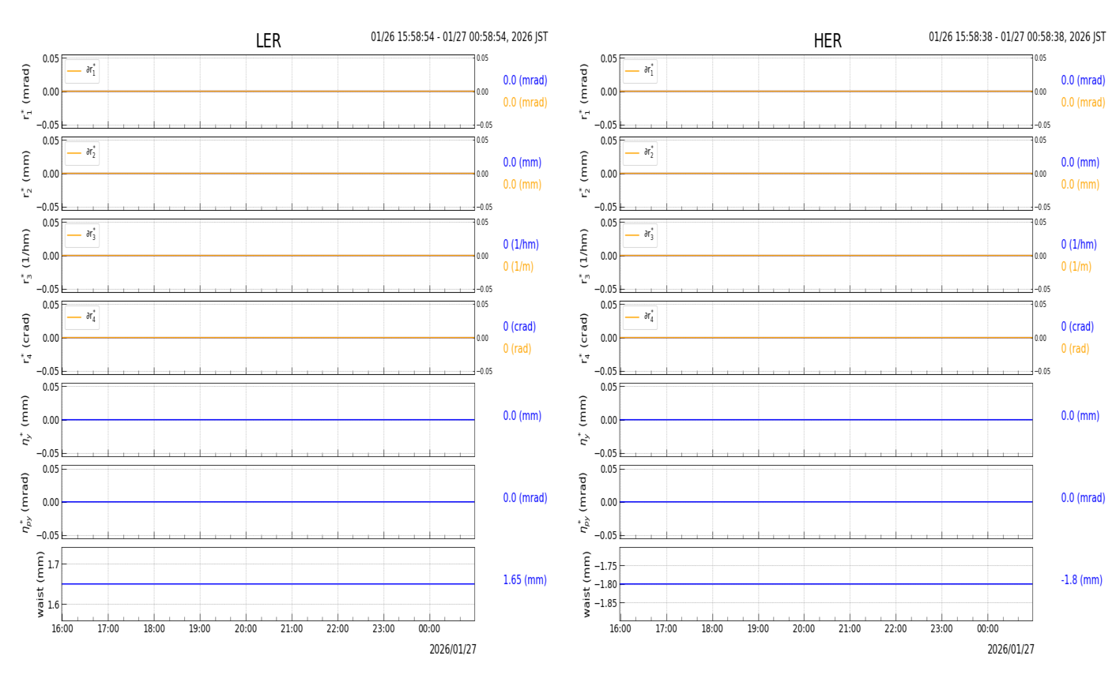Click the HER 0 (1/hm) readout
The height and width of the screenshot is (682, 1116).
pyautogui.click(x=1079, y=244)
